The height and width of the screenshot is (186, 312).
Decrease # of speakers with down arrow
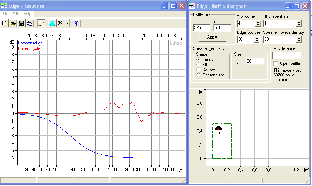pos(299,25)
